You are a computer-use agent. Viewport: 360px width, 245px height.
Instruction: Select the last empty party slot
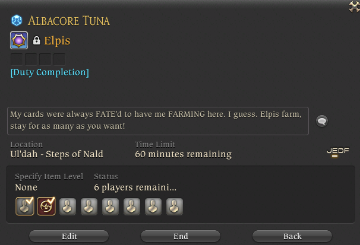click(x=174, y=206)
